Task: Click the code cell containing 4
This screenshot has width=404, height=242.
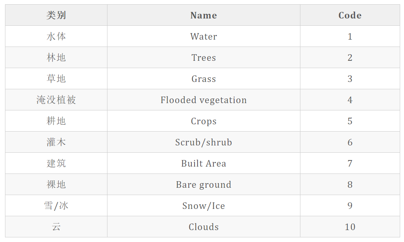Action: (x=350, y=100)
